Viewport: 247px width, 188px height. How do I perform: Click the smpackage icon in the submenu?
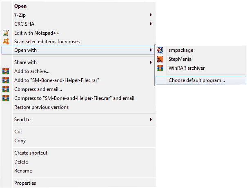(160, 50)
